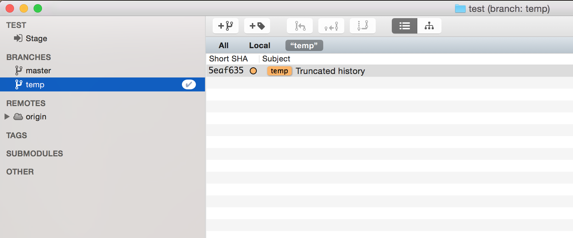Expand the origin remote
Screen dimensions: 573x238
pyautogui.click(x=7, y=117)
